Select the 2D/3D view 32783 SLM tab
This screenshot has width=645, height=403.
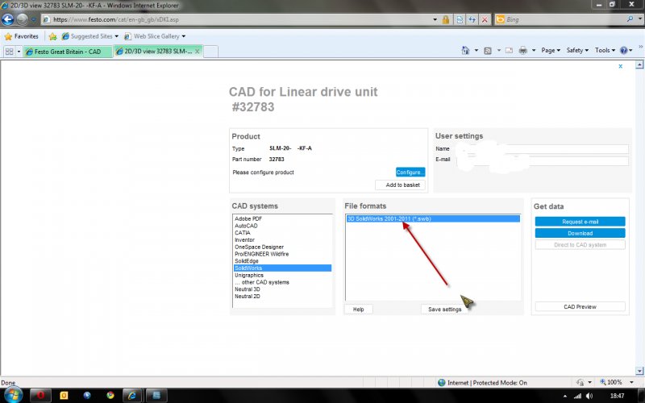point(154,52)
